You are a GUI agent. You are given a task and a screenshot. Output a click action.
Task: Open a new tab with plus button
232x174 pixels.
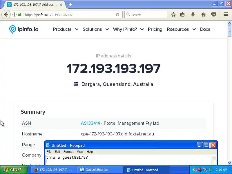[70, 5]
